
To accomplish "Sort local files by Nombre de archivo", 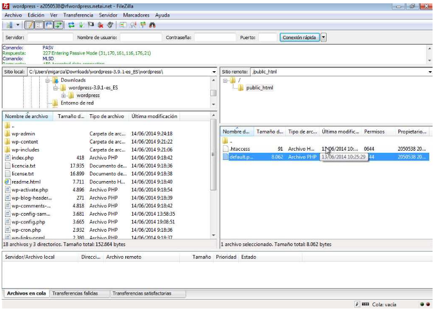I will [x=28, y=116].
